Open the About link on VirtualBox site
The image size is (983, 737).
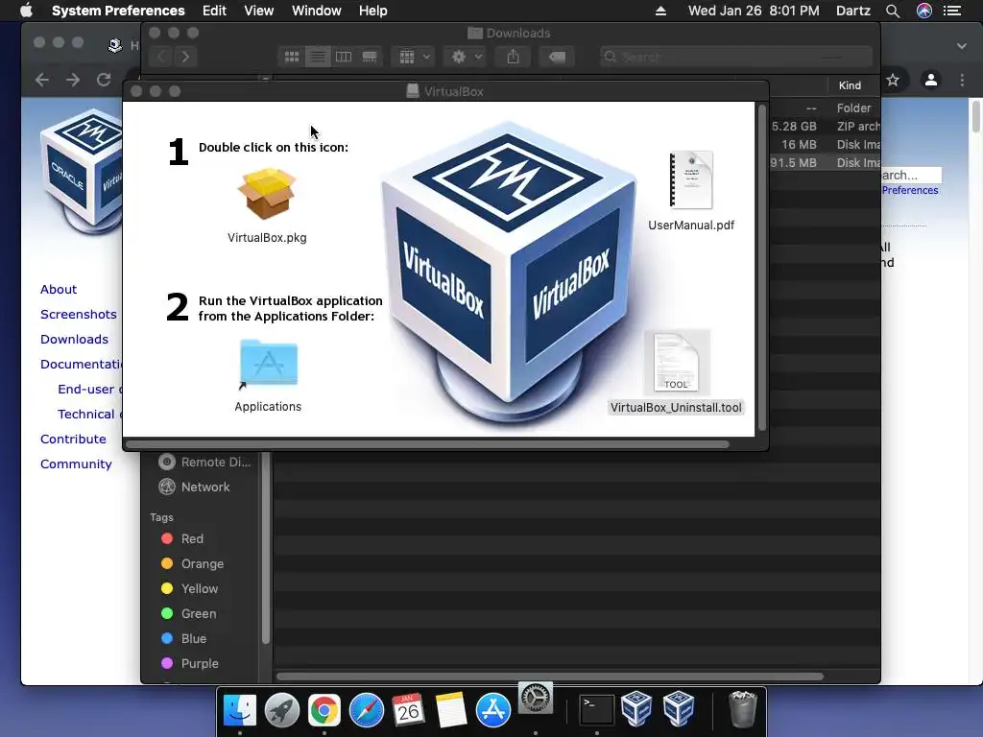click(59, 290)
